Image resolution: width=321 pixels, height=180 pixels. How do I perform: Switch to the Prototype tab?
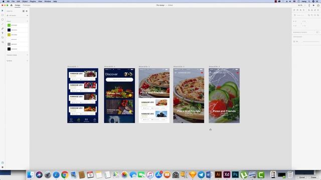tap(27, 5)
